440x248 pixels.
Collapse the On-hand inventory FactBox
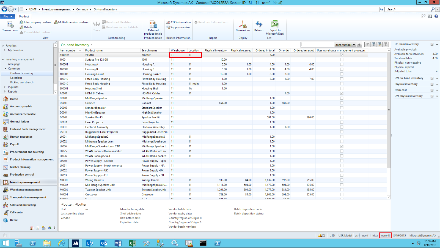[x=437, y=44]
